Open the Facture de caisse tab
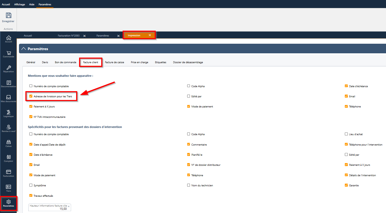The width and height of the screenshot is (386, 213). click(114, 62)
